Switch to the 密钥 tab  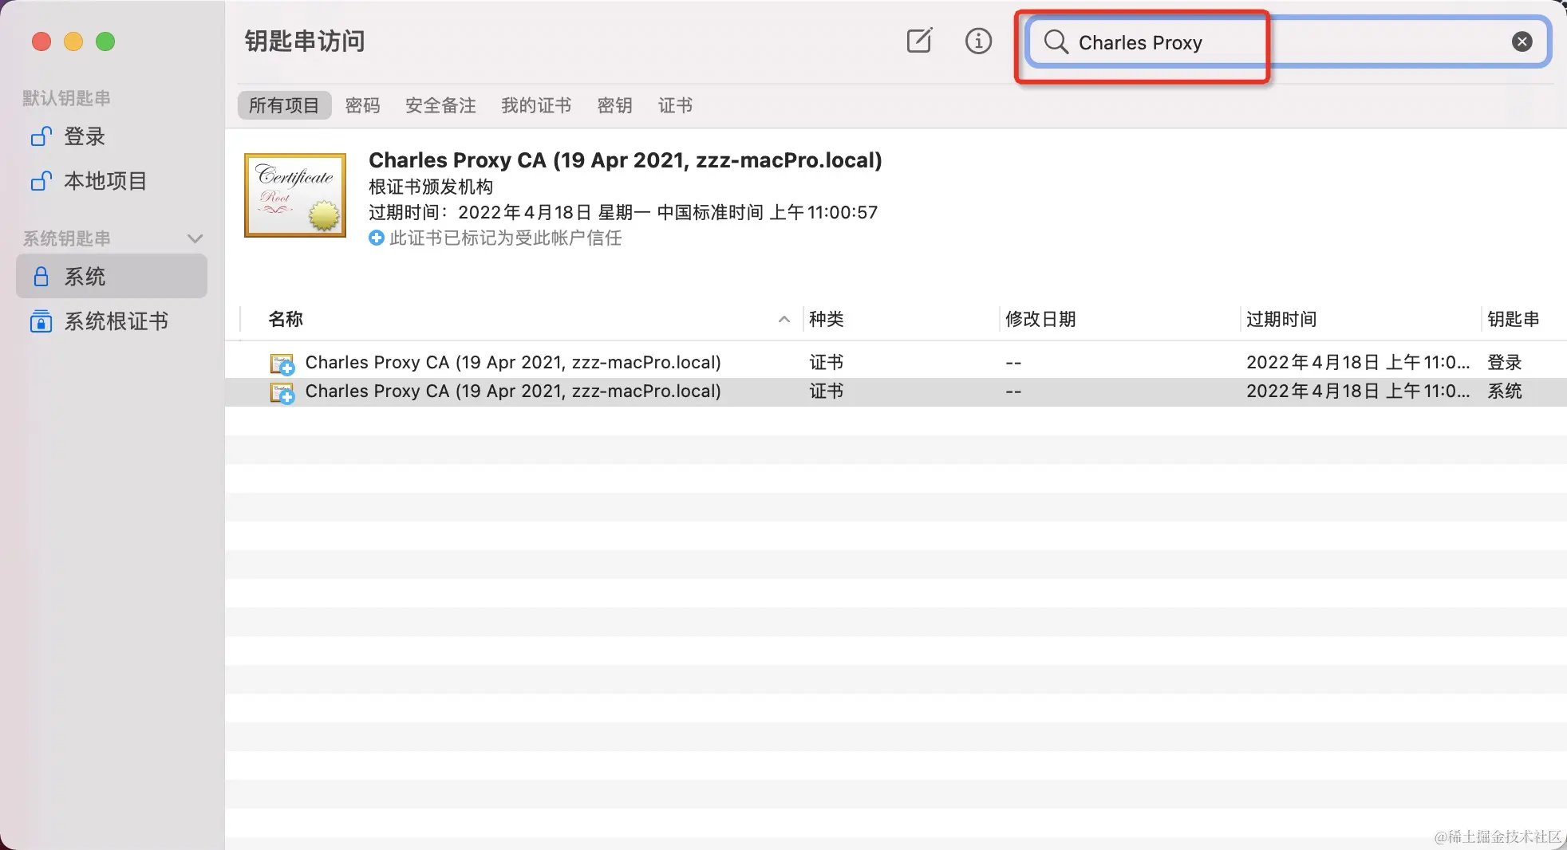point(614,105)
